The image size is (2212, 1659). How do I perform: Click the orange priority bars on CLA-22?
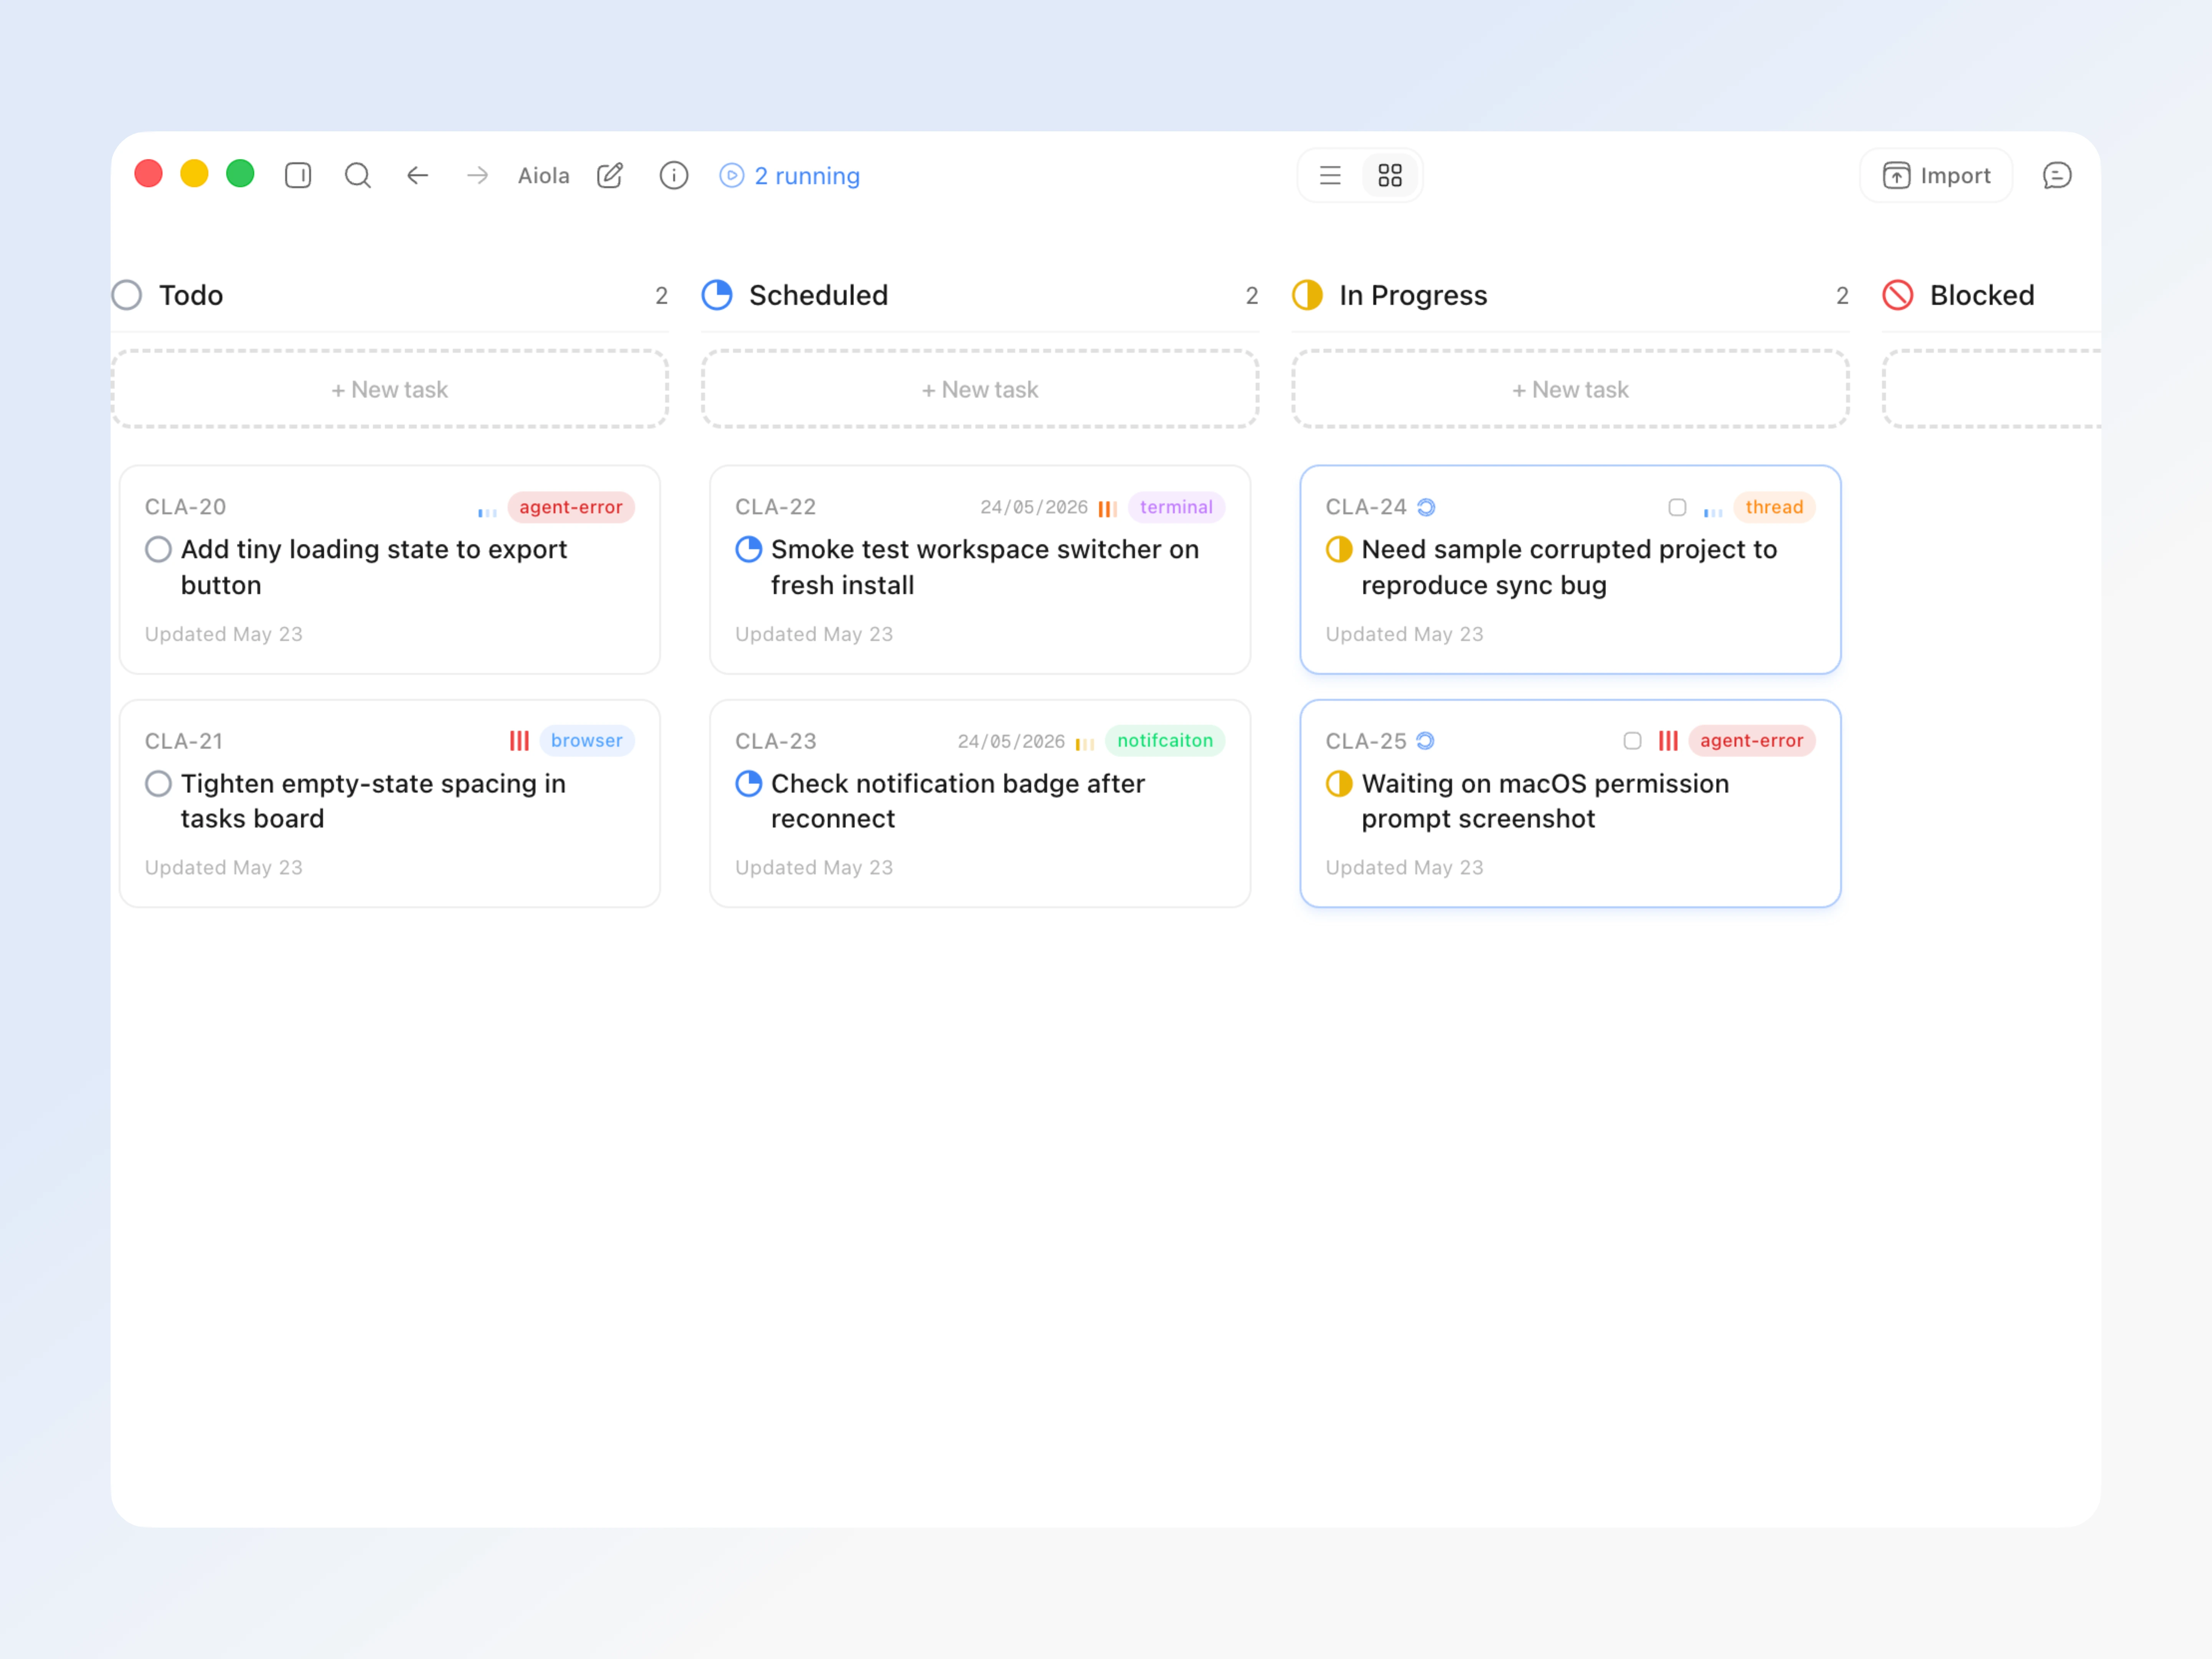(1108, 509)
